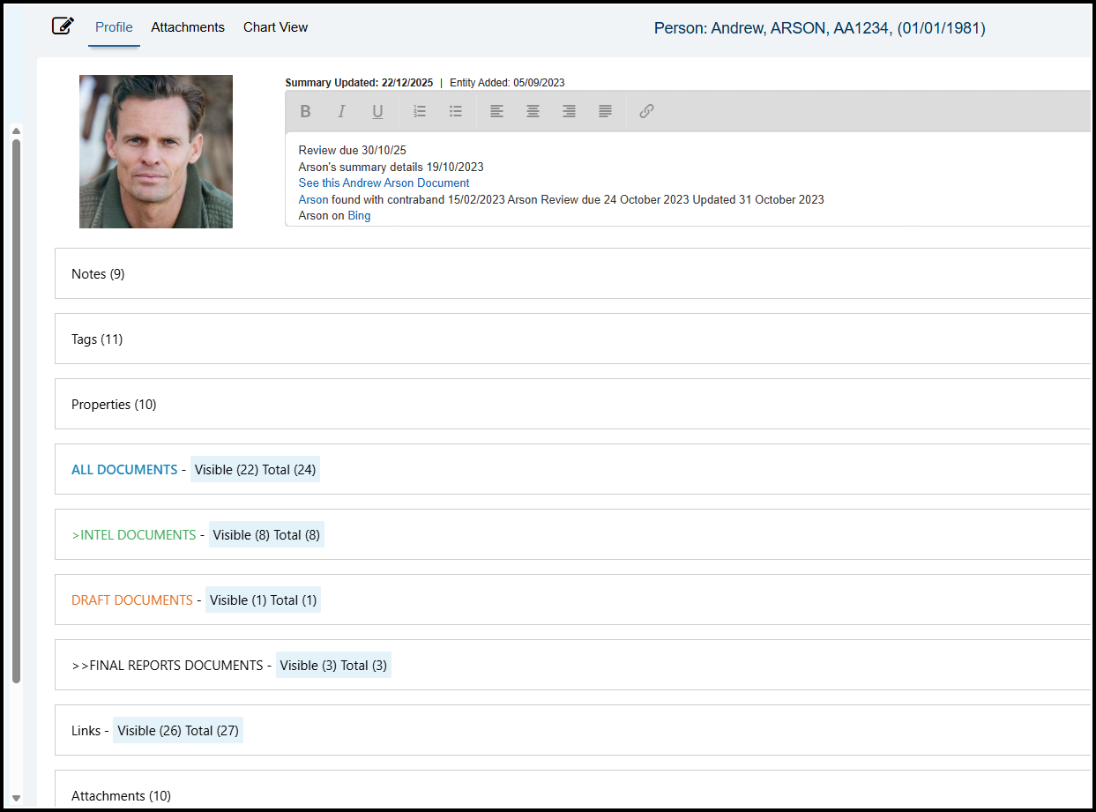Toggle italic formatting in summary editor
Screen dimensions: 1096x812
341,111
